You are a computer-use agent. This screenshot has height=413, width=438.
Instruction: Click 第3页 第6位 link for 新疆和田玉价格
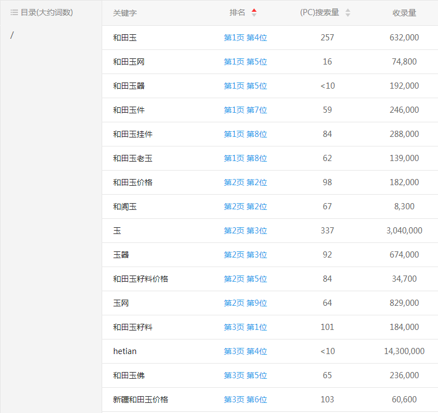(245, 400)
